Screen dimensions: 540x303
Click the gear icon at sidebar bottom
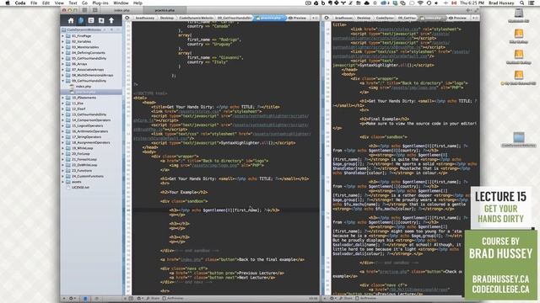[71, 299]
